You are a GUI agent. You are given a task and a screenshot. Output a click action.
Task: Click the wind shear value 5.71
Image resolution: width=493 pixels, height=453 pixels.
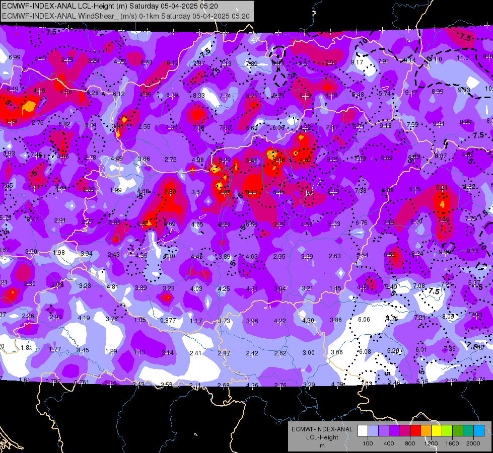[359, 127]
